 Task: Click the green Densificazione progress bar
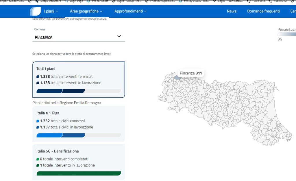[x=79, y=173]
